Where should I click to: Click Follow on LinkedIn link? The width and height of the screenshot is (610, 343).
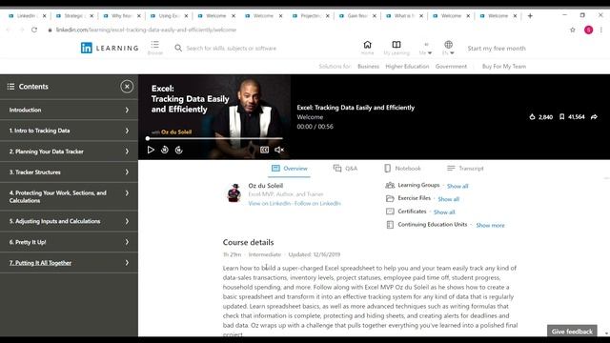[317, 203]
